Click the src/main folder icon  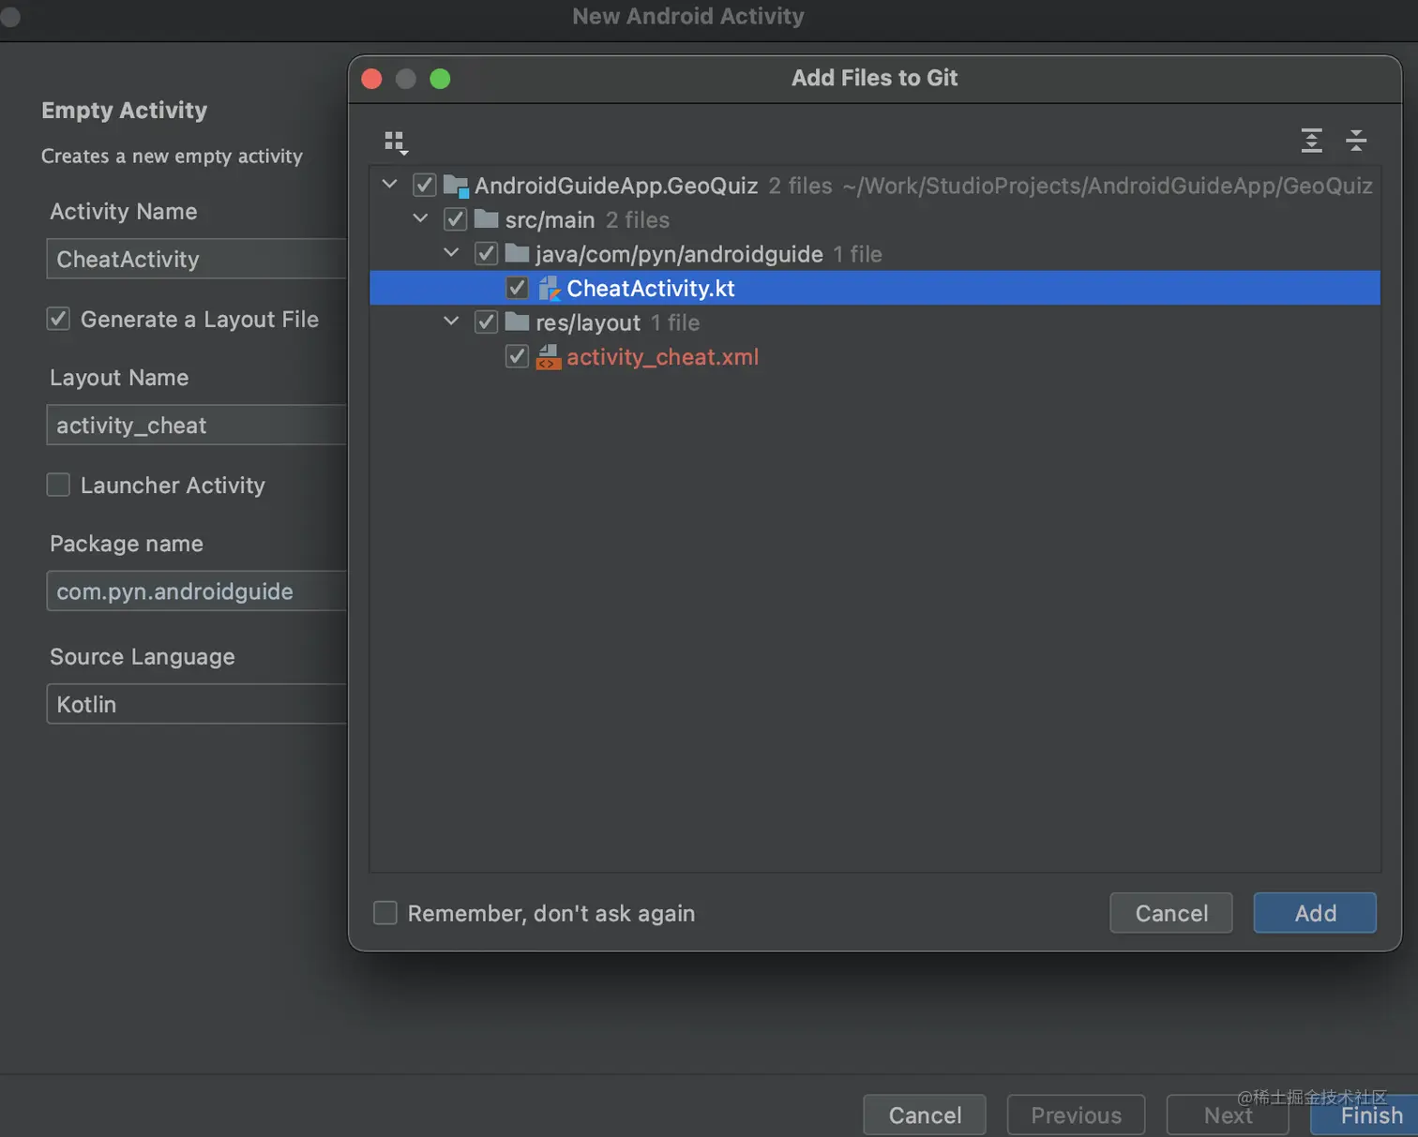(x=486, y=219)
